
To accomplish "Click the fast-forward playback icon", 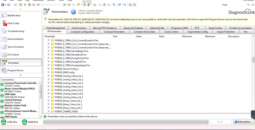I will [x=65, y=5].
